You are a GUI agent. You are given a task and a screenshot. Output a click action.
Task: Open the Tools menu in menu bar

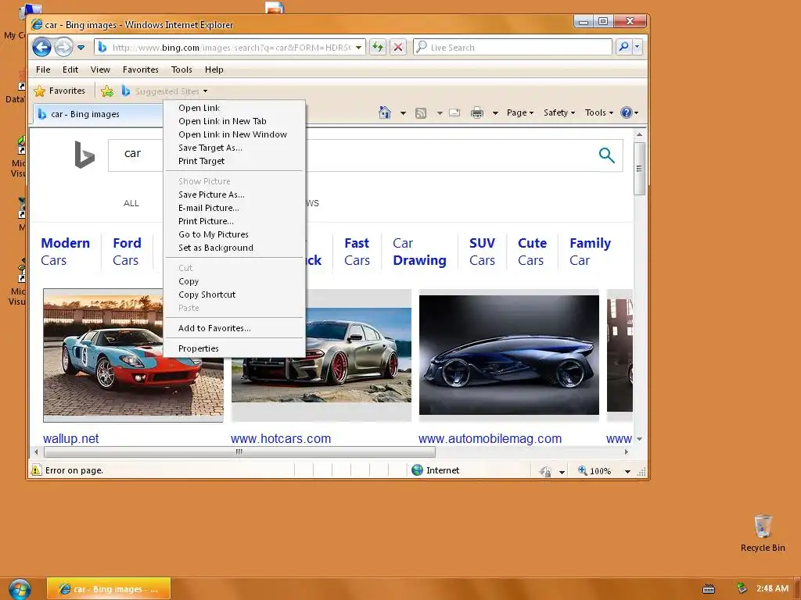(x=181, y=70)
